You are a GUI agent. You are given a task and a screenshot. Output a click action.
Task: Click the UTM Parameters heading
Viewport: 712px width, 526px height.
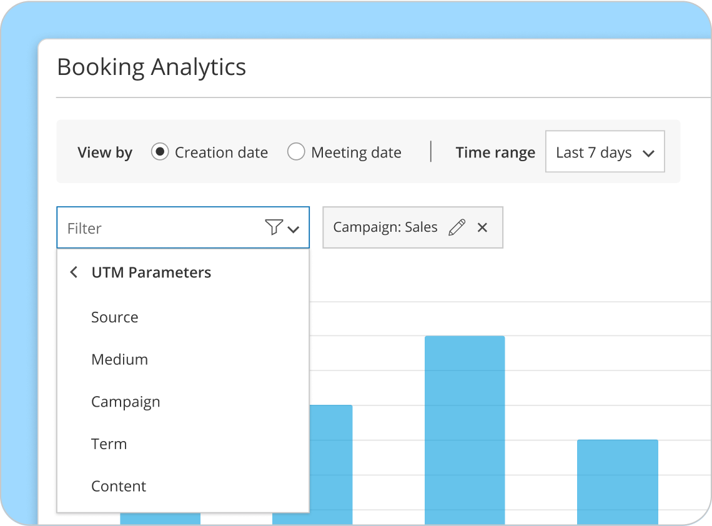click(x=151, y=272)
